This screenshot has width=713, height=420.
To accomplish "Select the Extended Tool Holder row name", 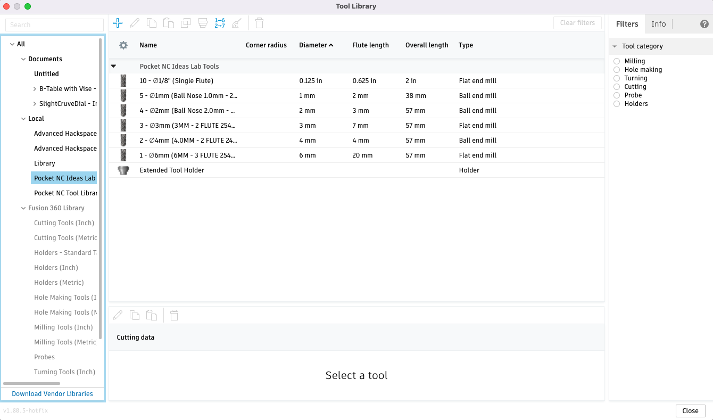I will (x=172, y=170).
